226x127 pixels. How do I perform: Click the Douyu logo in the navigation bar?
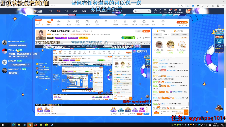coord(38,11)
